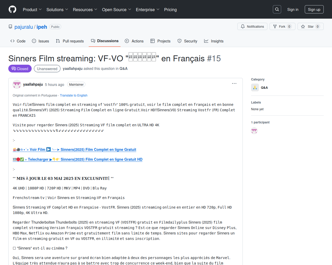Screen dimensions: 332x265
Task: Open yaallahpaju link in the question header
Action: (x=73, y=69)
